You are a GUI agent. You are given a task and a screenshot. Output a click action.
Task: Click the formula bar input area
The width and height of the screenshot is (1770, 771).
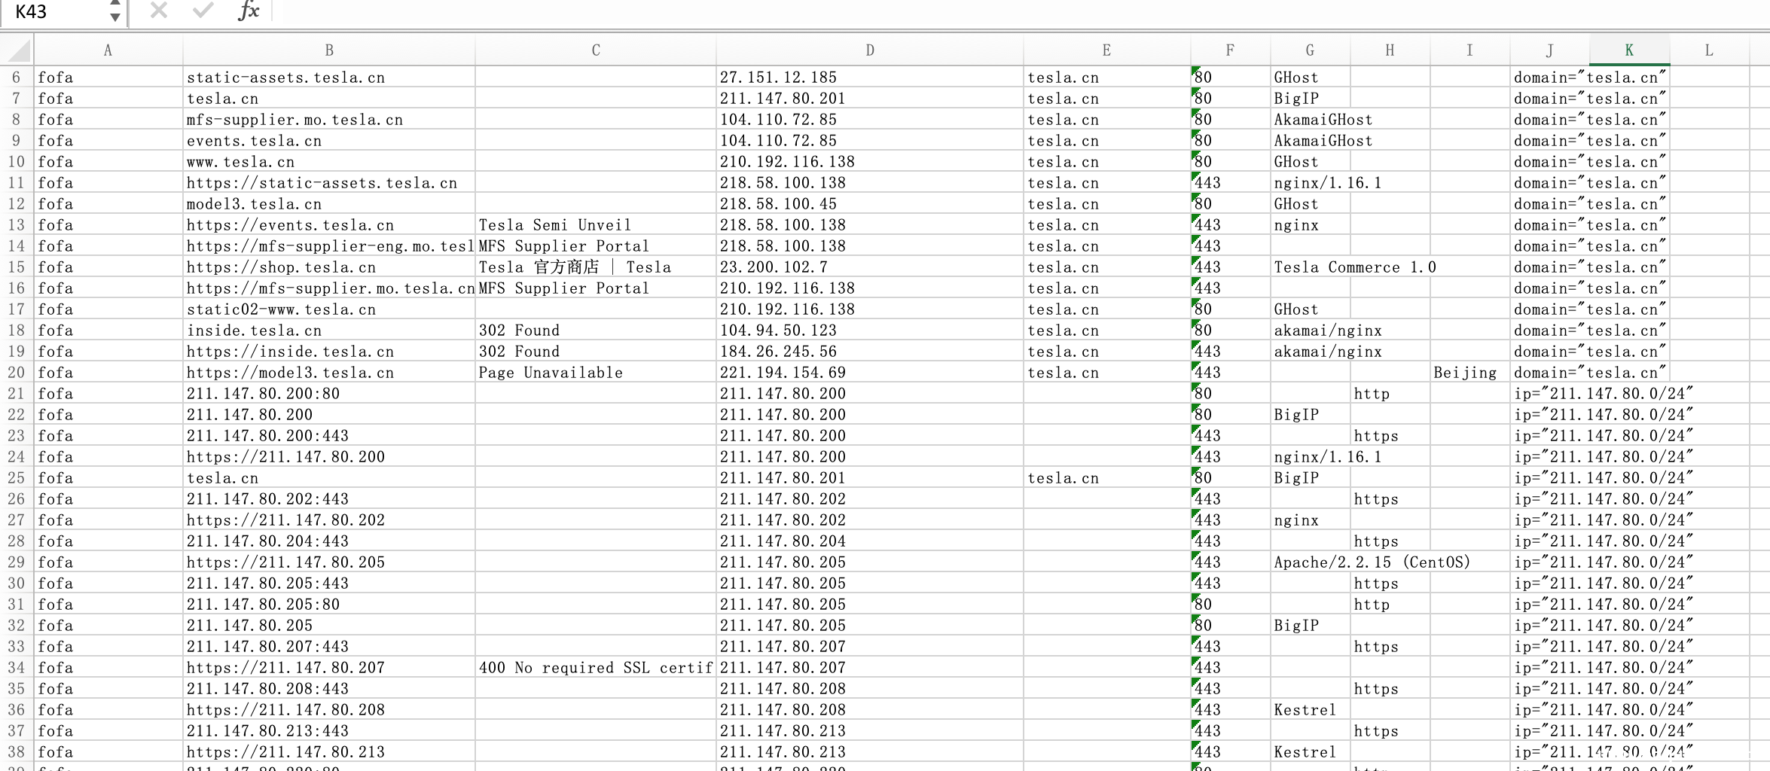click(979, 11)
